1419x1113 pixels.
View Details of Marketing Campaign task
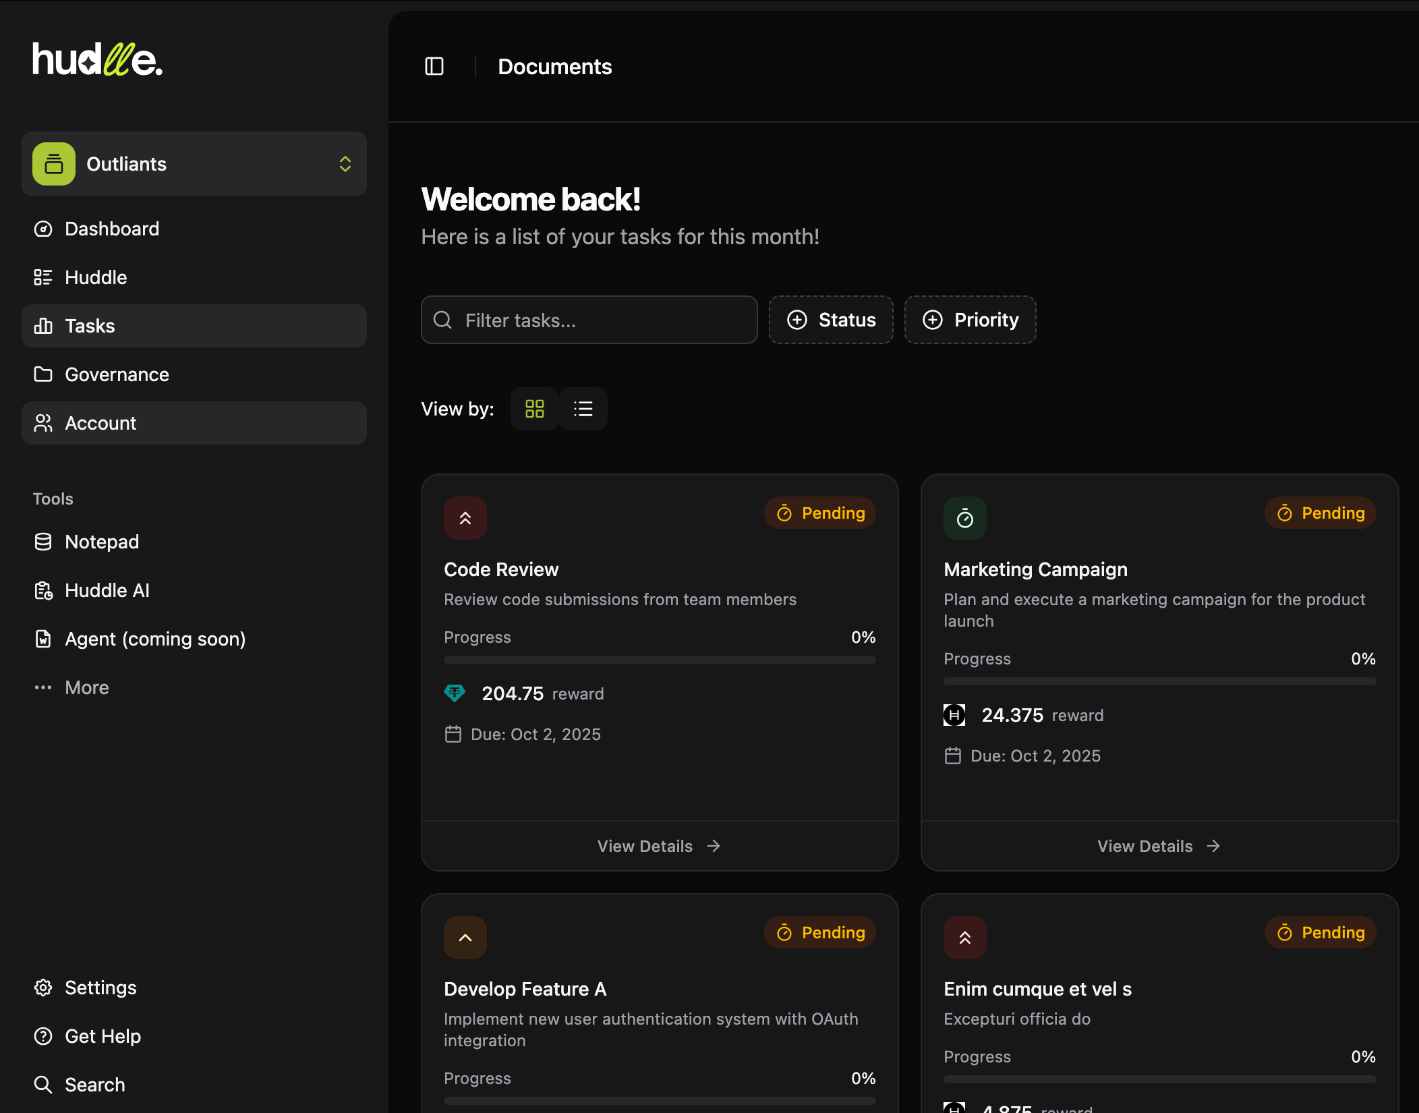point(1159,846)
